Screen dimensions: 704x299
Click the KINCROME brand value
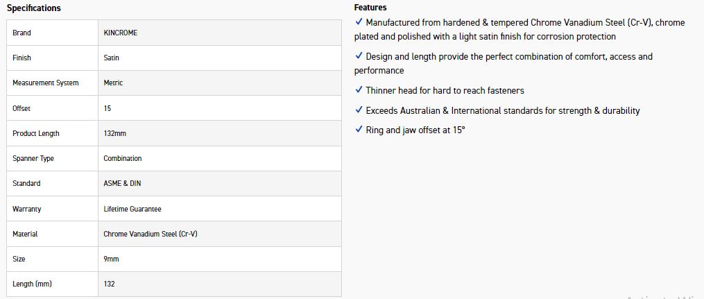[x=121, y=33]
